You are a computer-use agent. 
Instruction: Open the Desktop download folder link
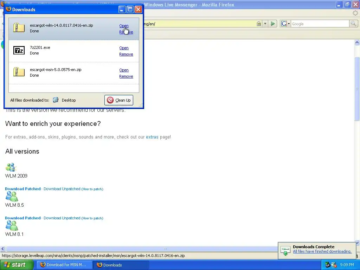[69, 100]
